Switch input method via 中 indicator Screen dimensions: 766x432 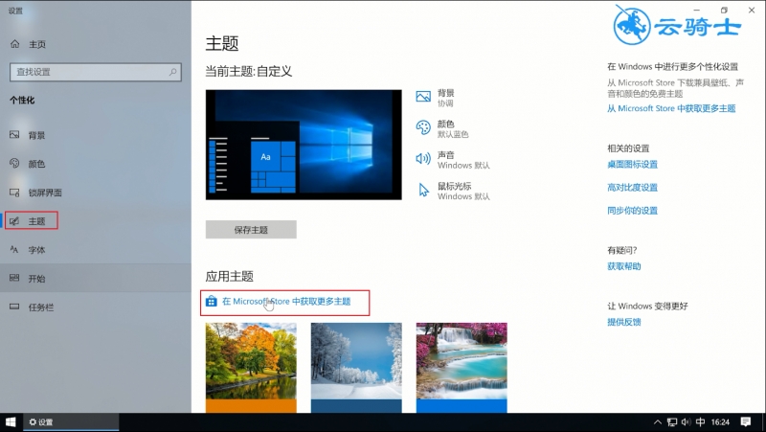tap(700, 422)
